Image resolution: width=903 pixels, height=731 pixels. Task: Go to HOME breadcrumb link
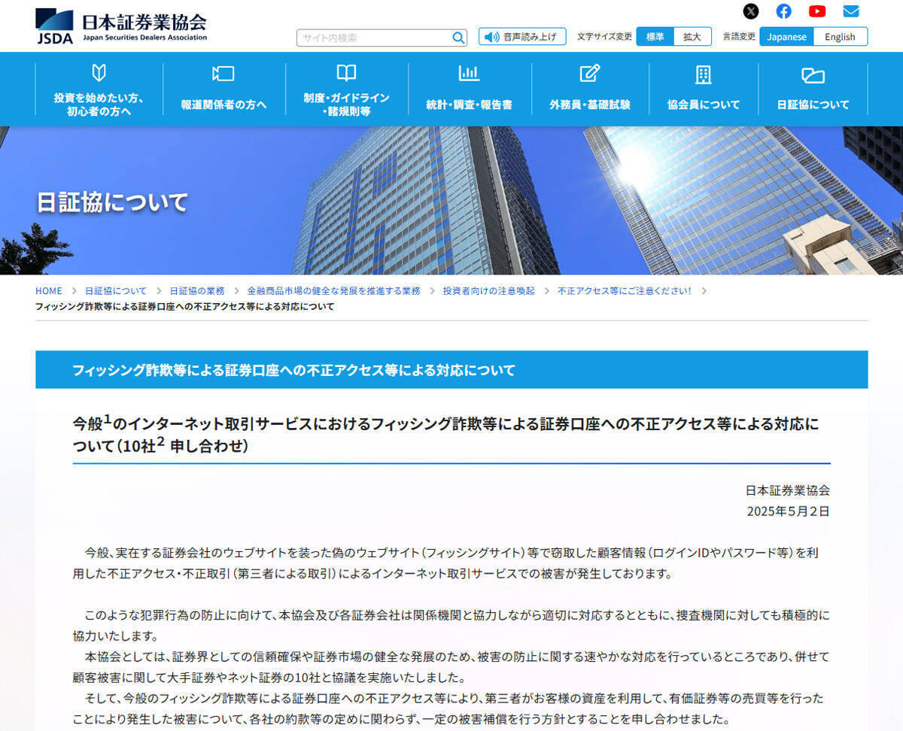click(49, 291)
